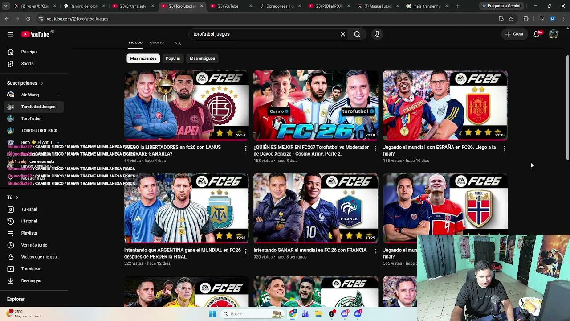This screenshot has width=570, height=321.
Task: Open Discord from the taskbar
Action: 345,314
